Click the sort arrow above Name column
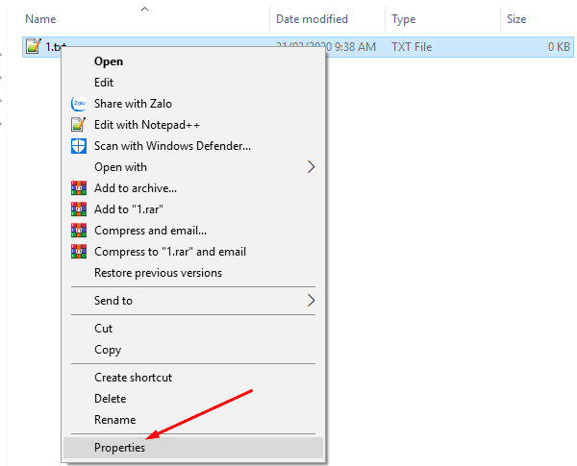This screenshot has width=577, height=466. [x=144, y=9]
